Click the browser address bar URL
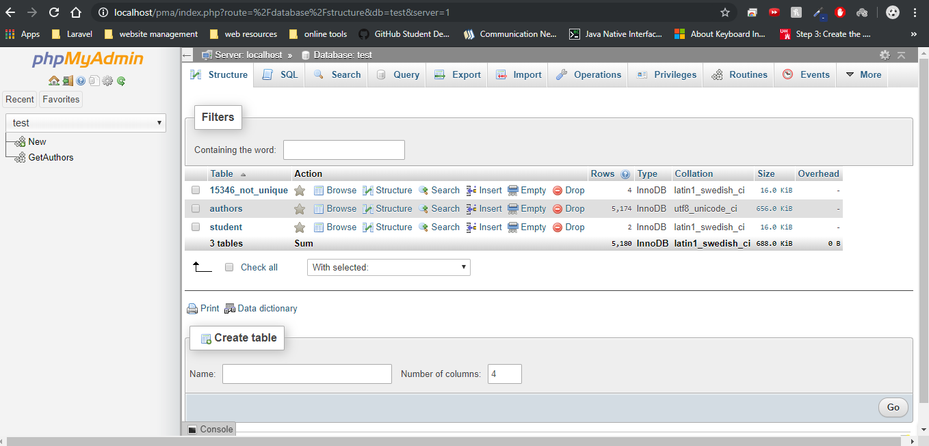The height and width of the screenshot is (446, 929). (x=283, y=12)
